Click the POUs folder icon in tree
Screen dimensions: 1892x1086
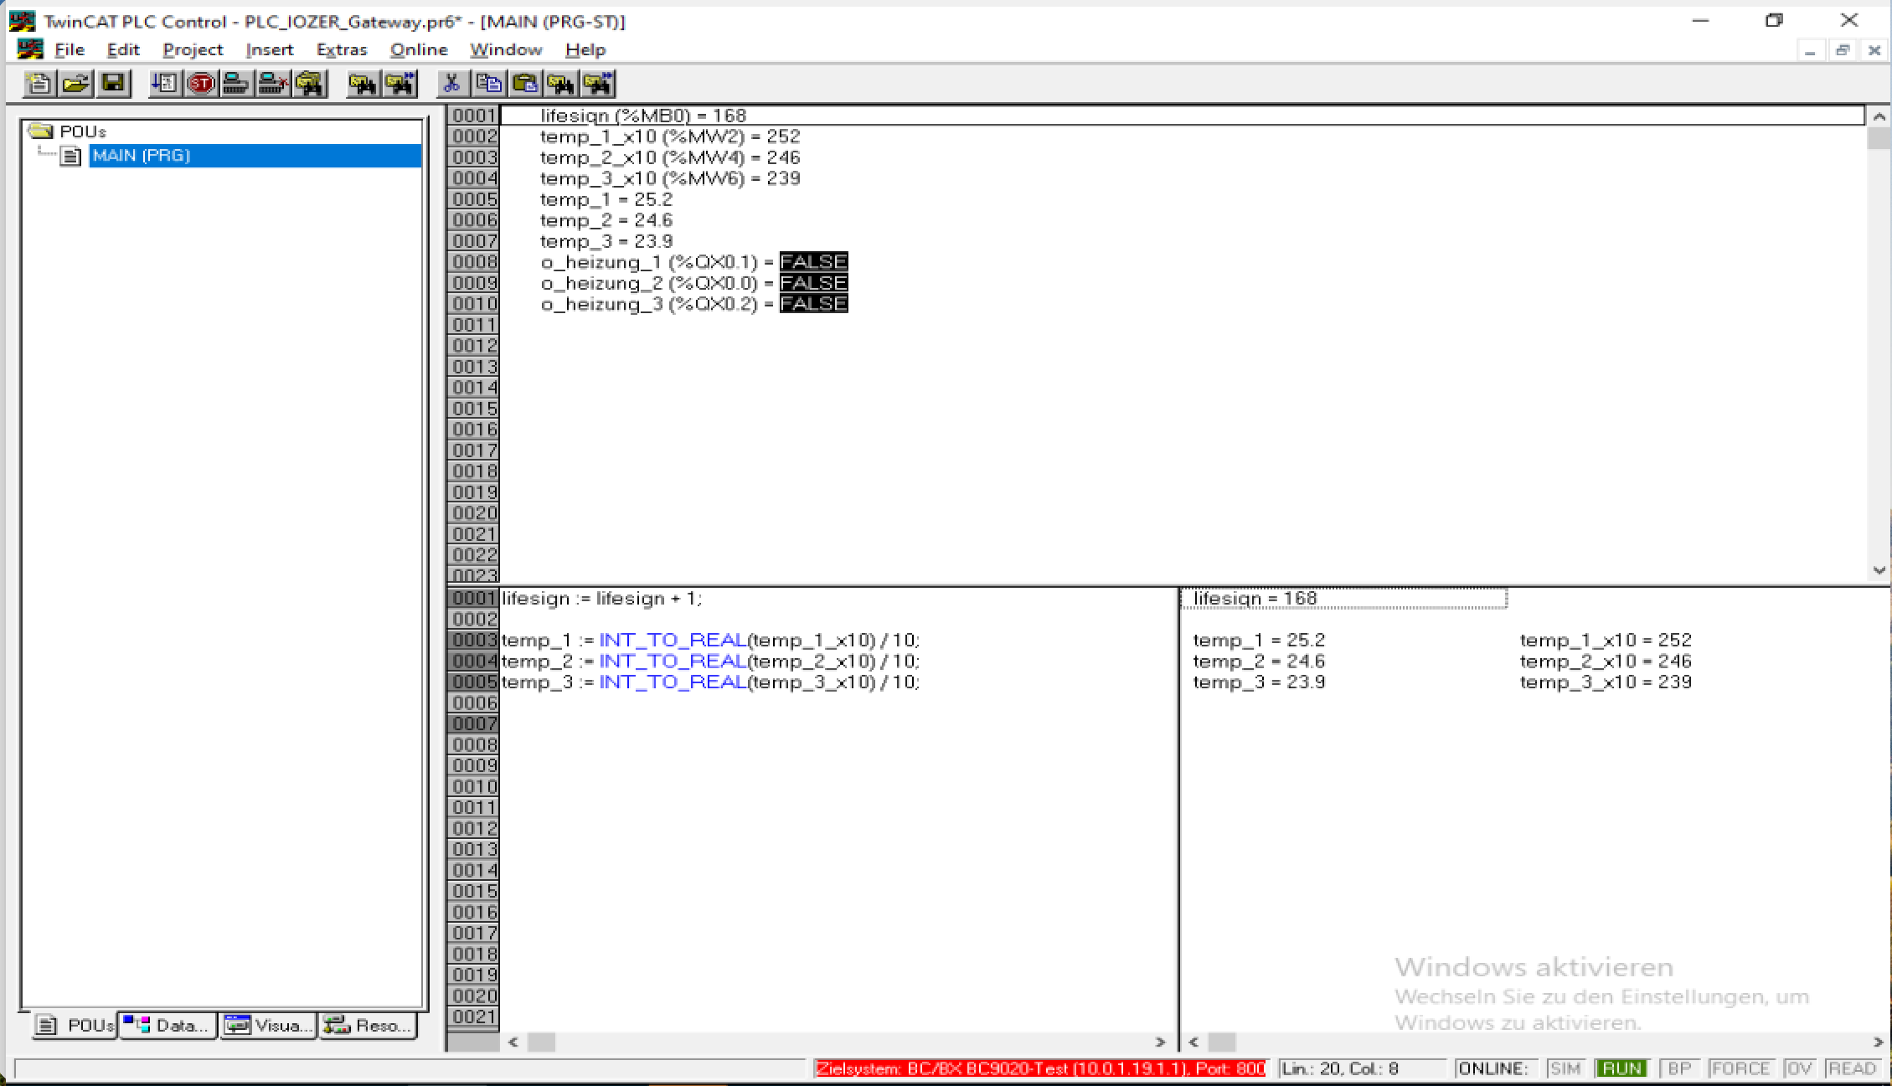[40, 131]
